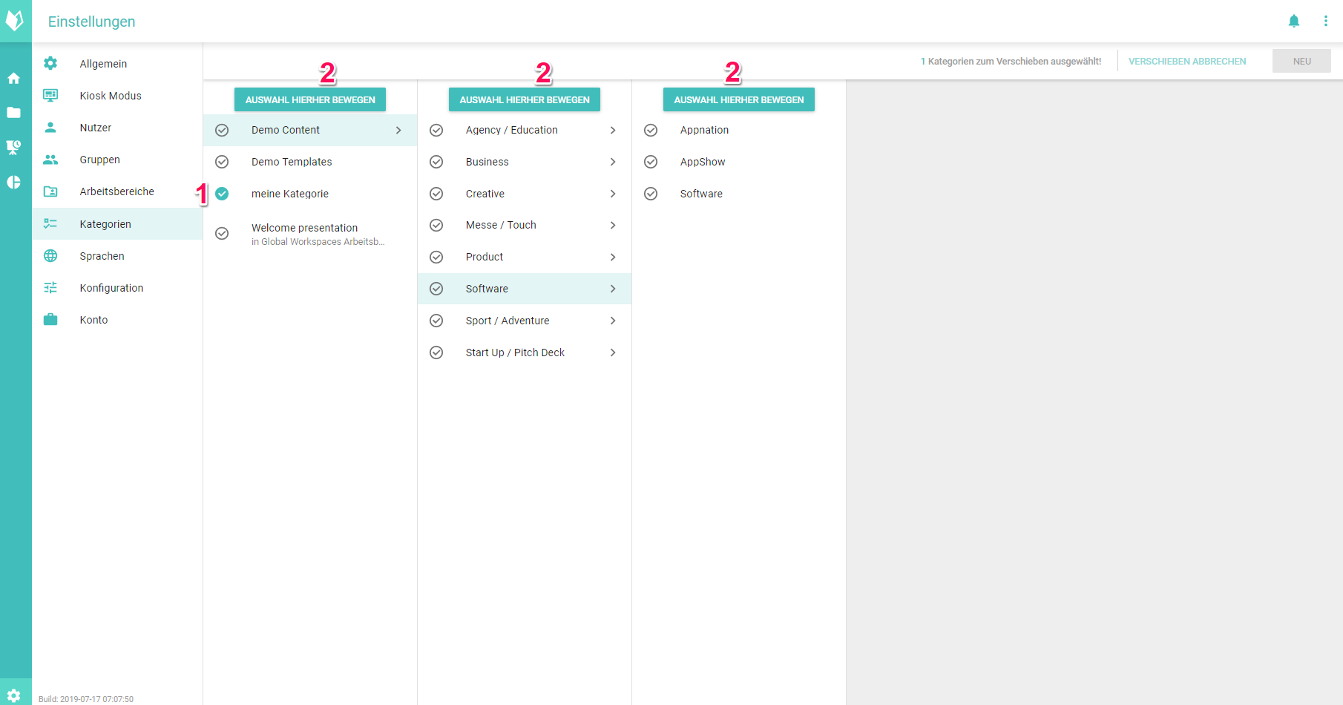Image resolution: width=1343 pixels, height=705 pixels.
Task: Click the NEU button
Action: pyautogui.click(x=1301, y=62)
